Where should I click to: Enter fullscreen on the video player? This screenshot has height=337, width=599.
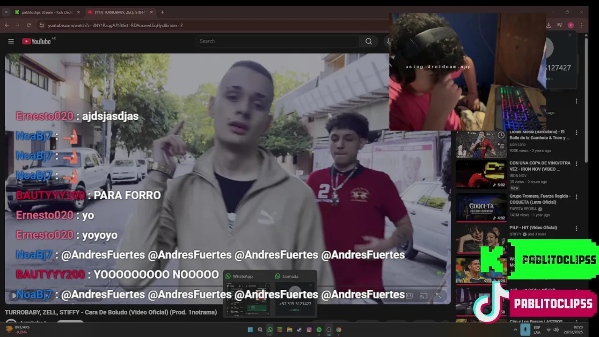(x=438, y=296)
